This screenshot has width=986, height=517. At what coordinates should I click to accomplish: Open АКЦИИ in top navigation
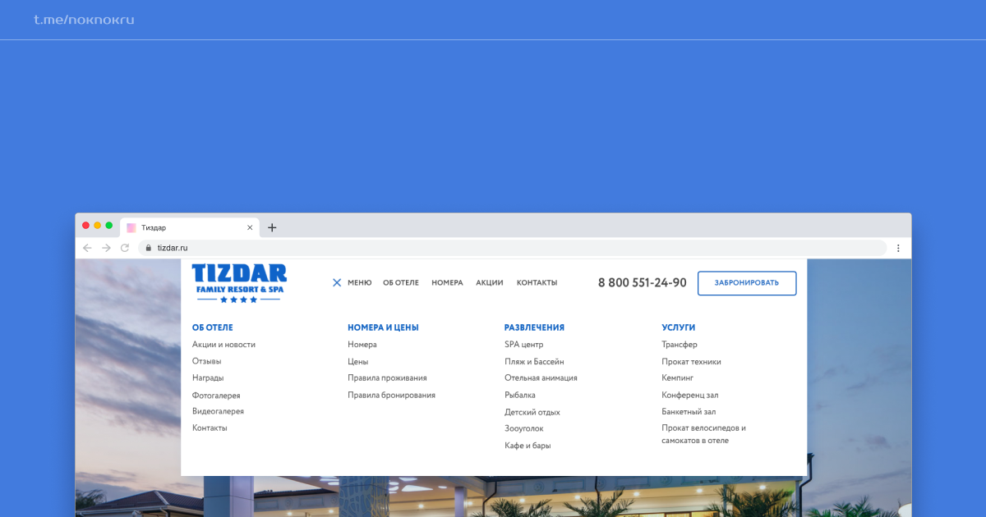coord(490,282)
